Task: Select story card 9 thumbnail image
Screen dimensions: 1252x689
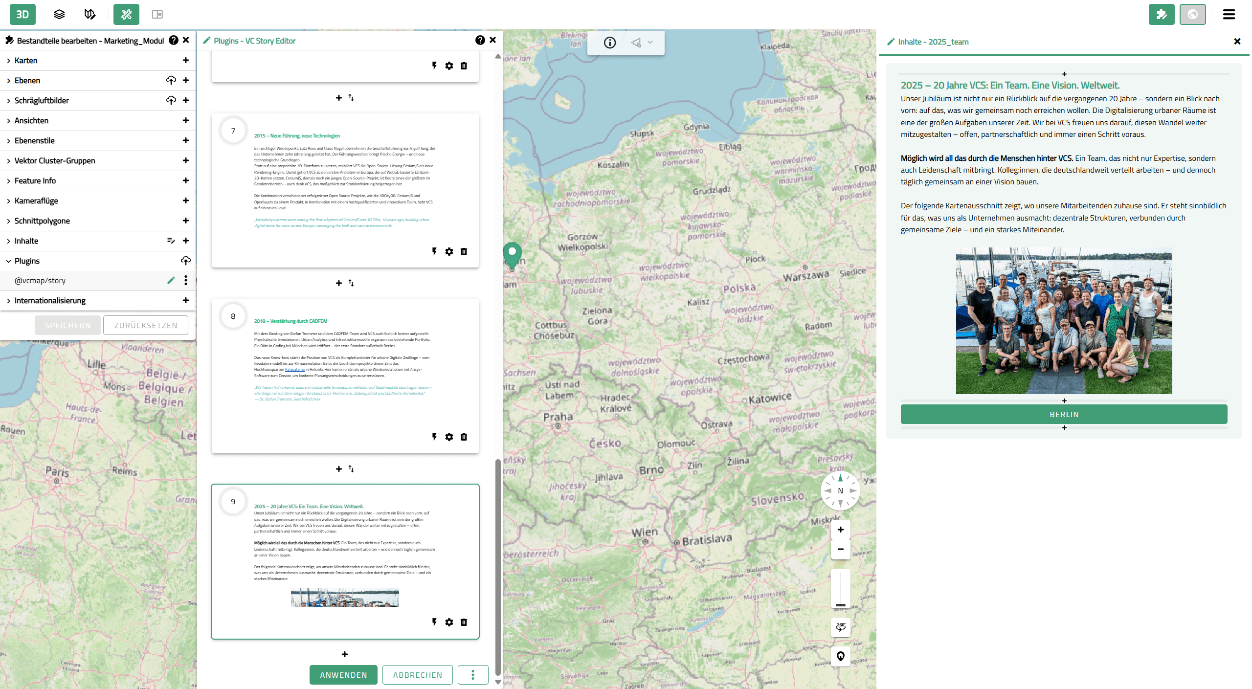Action: 345,598
